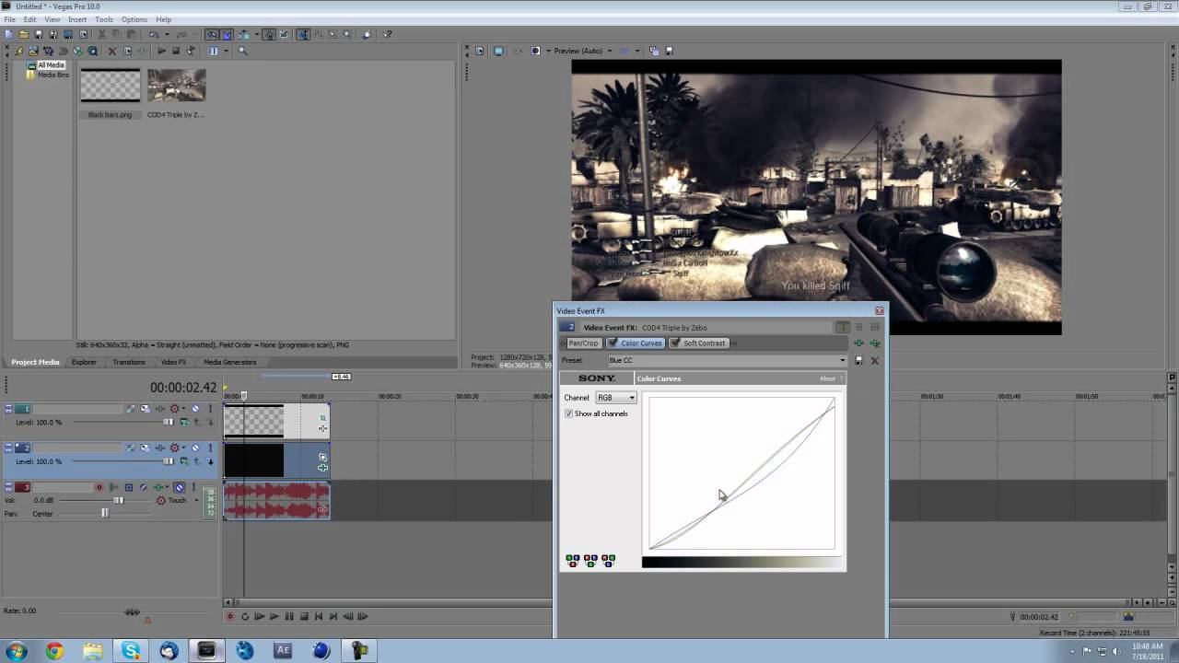Stop playback in the timeline transport
This screenshot has height=663, width=1179.
click(304, 617)
